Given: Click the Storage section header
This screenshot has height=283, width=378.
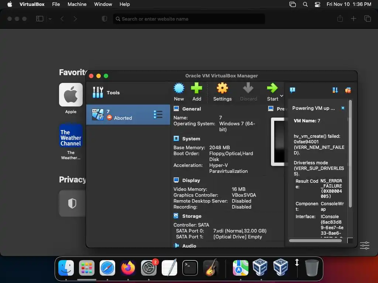Looking at the screenshot, I should pos(192,216).
